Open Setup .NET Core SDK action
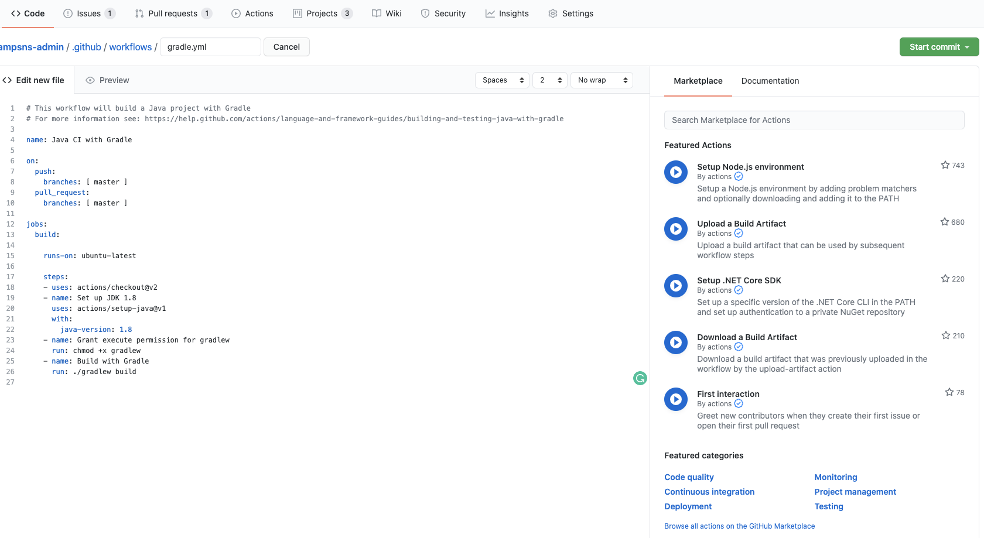Viewport: 984px width, 538px height. [x=739, y=280]
